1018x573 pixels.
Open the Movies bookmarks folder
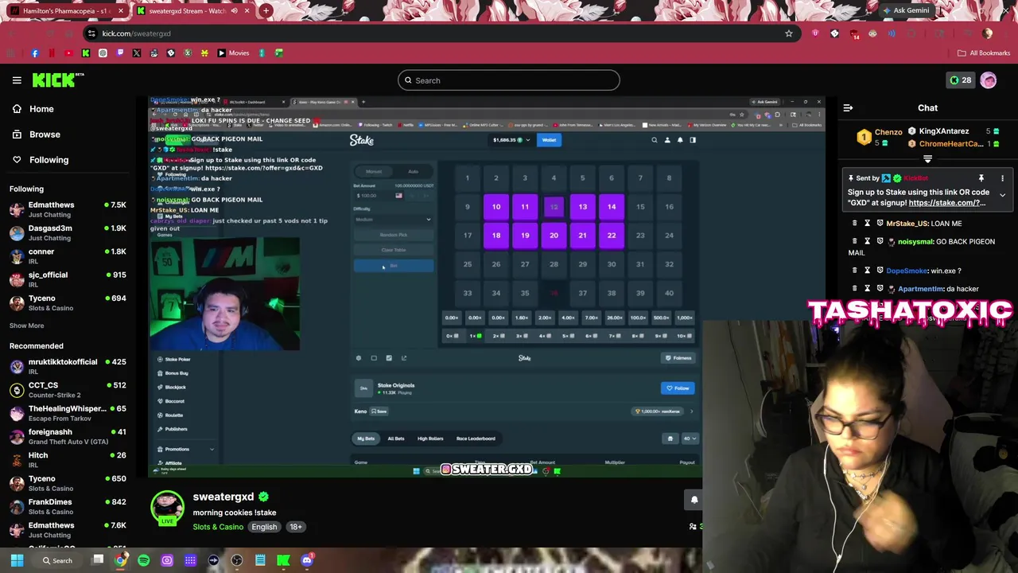click(233, 53)
